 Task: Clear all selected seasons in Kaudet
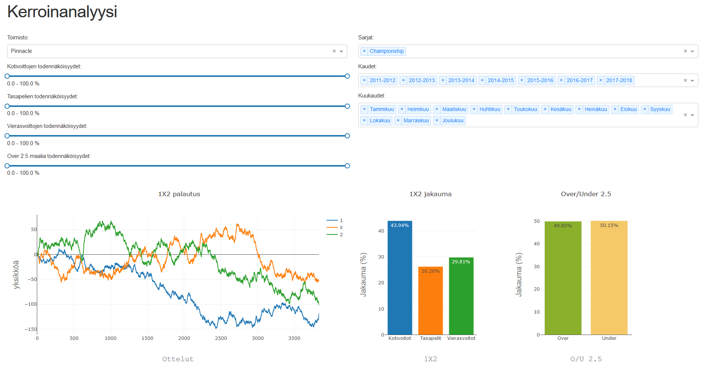coord(685,80)
